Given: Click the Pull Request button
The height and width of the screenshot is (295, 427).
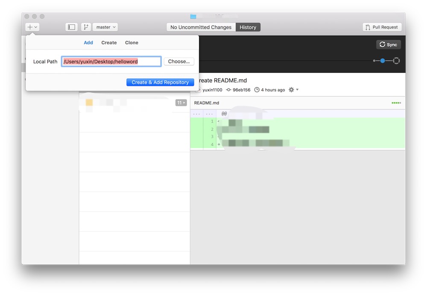Looking at the screenshot, I should tap(382, 27).
